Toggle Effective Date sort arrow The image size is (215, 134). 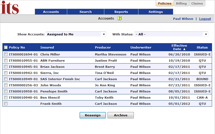[184, 49]
